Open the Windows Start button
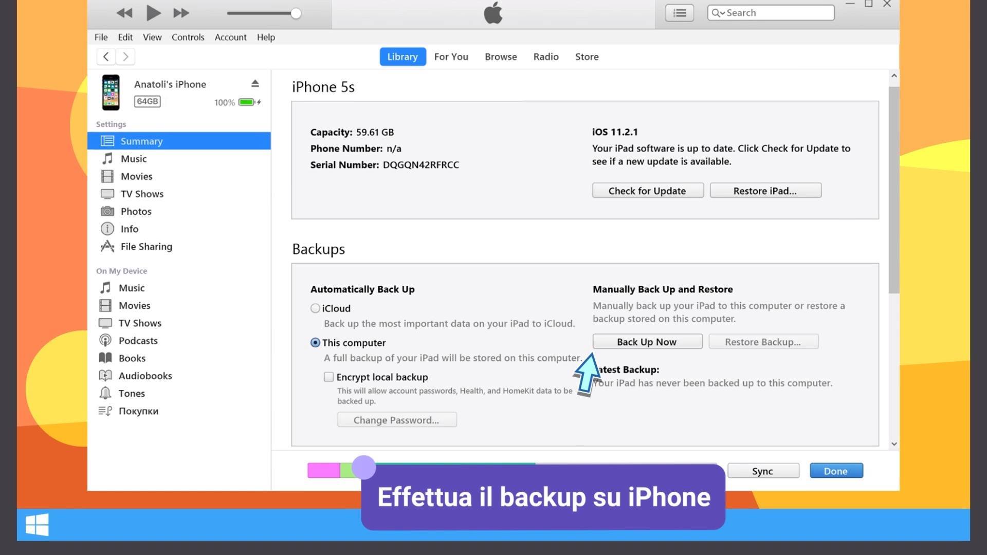 pos(37,525)
